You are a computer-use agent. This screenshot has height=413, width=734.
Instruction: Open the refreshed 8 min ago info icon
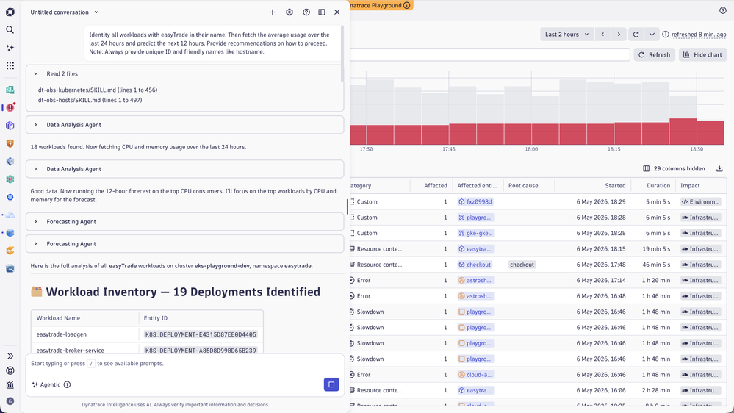pyautogui.click(x=666, y=35)
